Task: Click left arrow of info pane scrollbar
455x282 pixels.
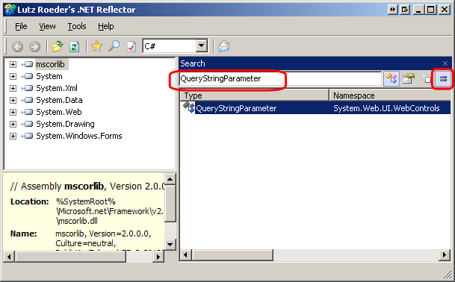Action: pos(9,257)
